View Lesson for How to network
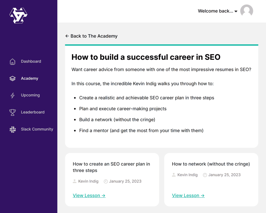266x213 pixels. (x=188, y=196)
